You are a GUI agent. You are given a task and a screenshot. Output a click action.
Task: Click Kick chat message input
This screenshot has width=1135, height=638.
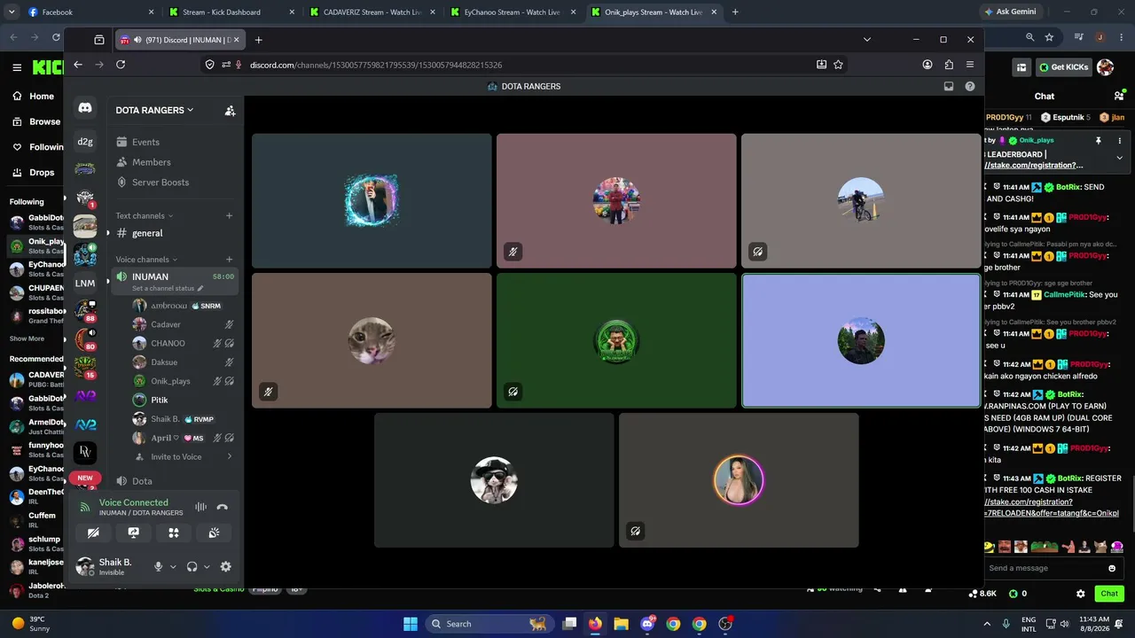click(x=1045, y=568)
